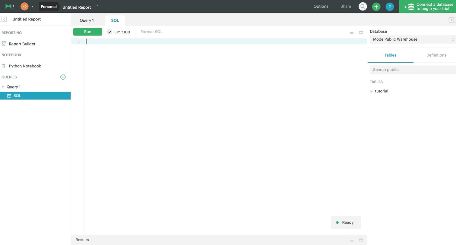Collapse the right schema panel arrow
Viewport: 456px width, 245px height.
451,20
